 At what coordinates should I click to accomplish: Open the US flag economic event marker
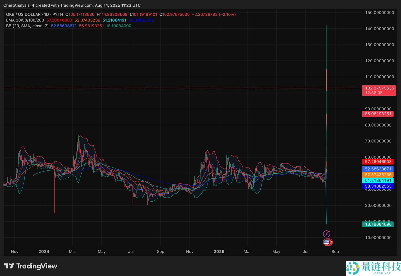(327, 242)
